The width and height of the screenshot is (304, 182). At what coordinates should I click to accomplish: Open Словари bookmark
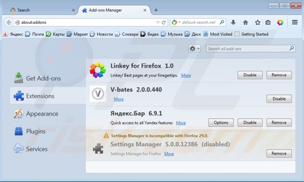point(127,34)
